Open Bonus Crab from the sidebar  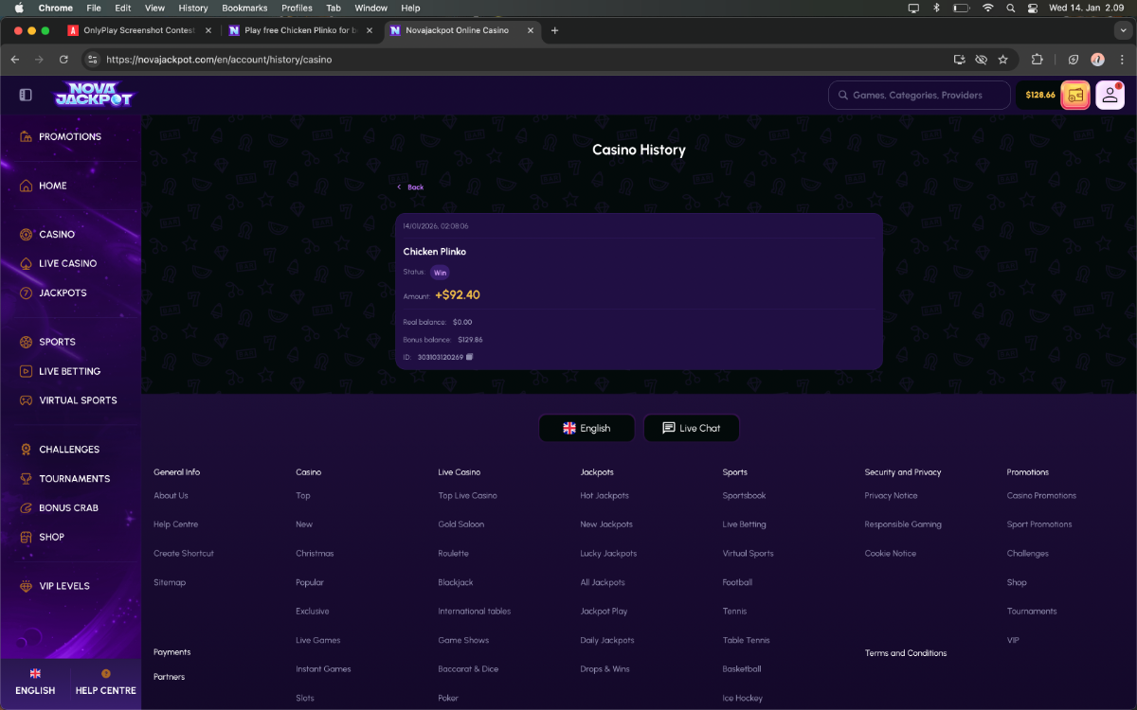[68, 507]
